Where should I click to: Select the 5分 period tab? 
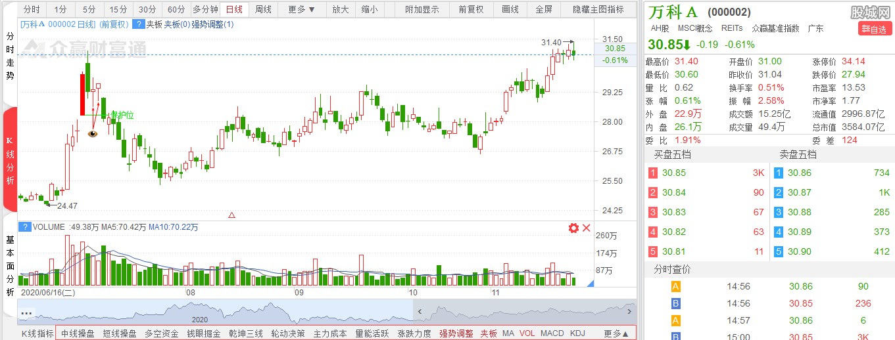pyautogui.click(x=89, y=10)
